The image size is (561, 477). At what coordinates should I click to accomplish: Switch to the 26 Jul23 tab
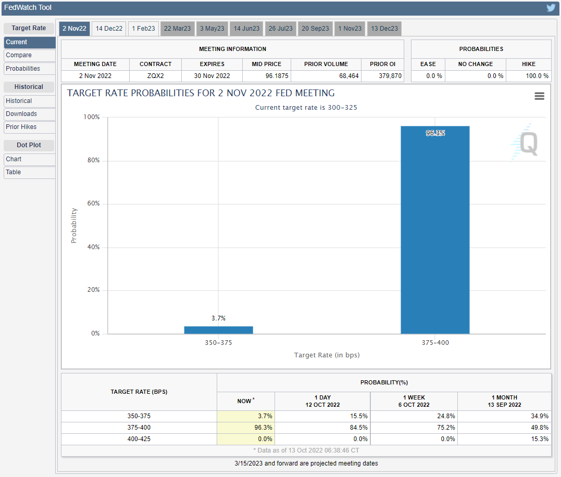pyautogui.click(x=281, y=29)
